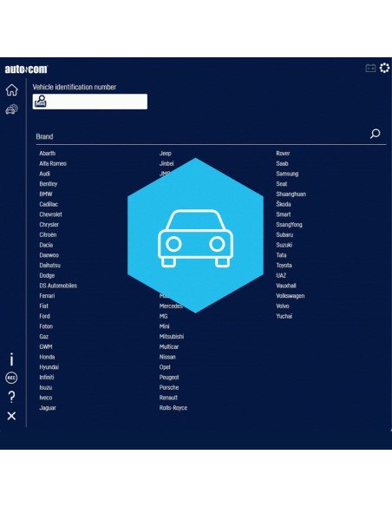Select the vehicles icon in sidebar
Screen dimensions: 392x507
pos(11,109)
